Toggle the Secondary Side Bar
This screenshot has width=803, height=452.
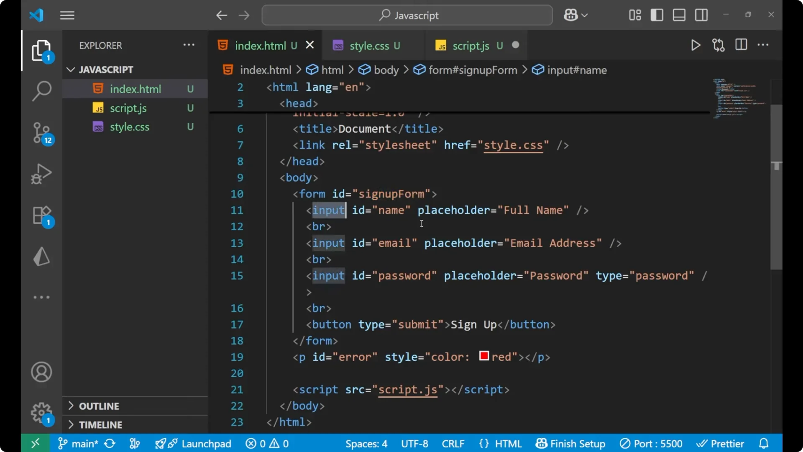point(701,15)
